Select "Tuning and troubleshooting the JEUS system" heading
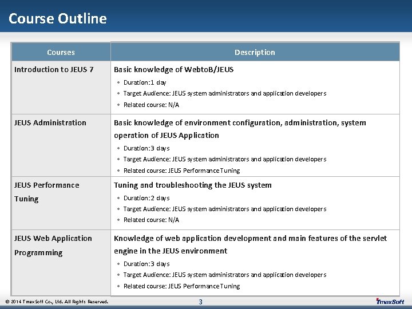This screenshot has height=309, width=412. point(193,185)
